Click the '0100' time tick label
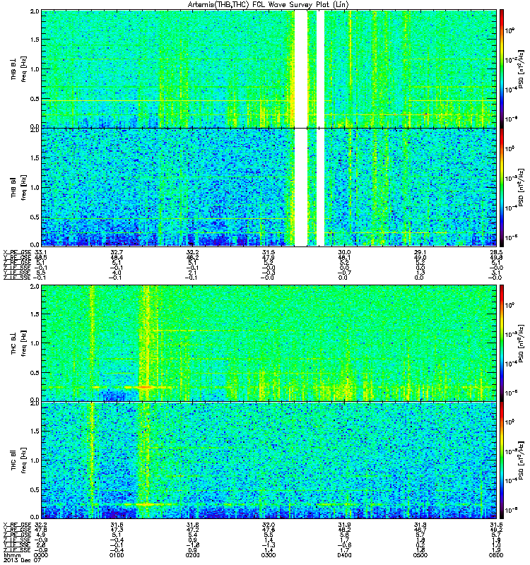530x565 pixels. pos(117,555)
